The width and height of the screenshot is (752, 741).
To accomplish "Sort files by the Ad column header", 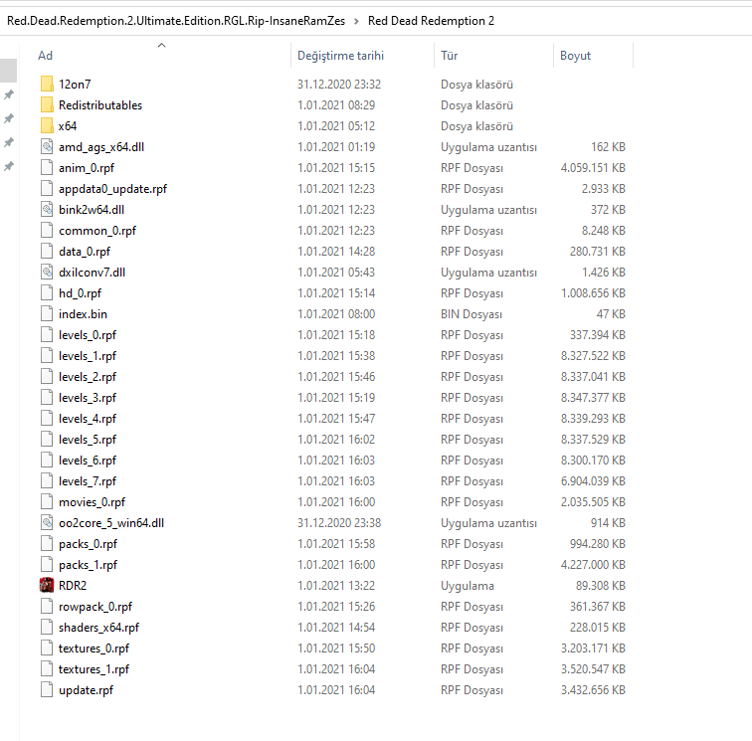I will click(x=45, y=56).
